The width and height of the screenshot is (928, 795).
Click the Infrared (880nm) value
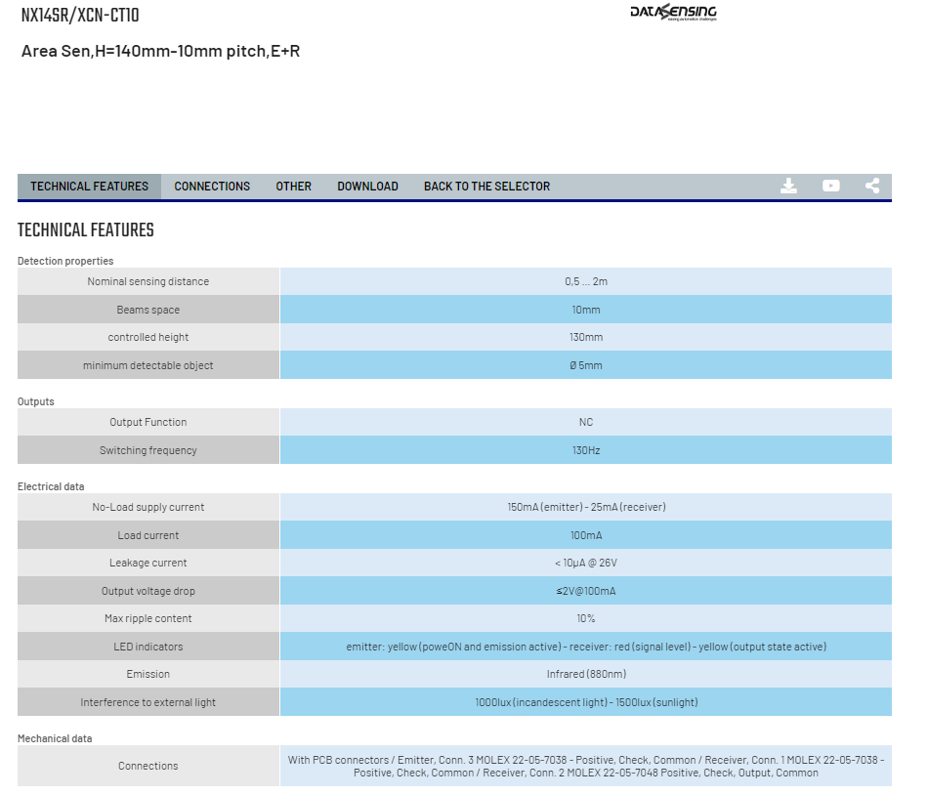(586, 674)
